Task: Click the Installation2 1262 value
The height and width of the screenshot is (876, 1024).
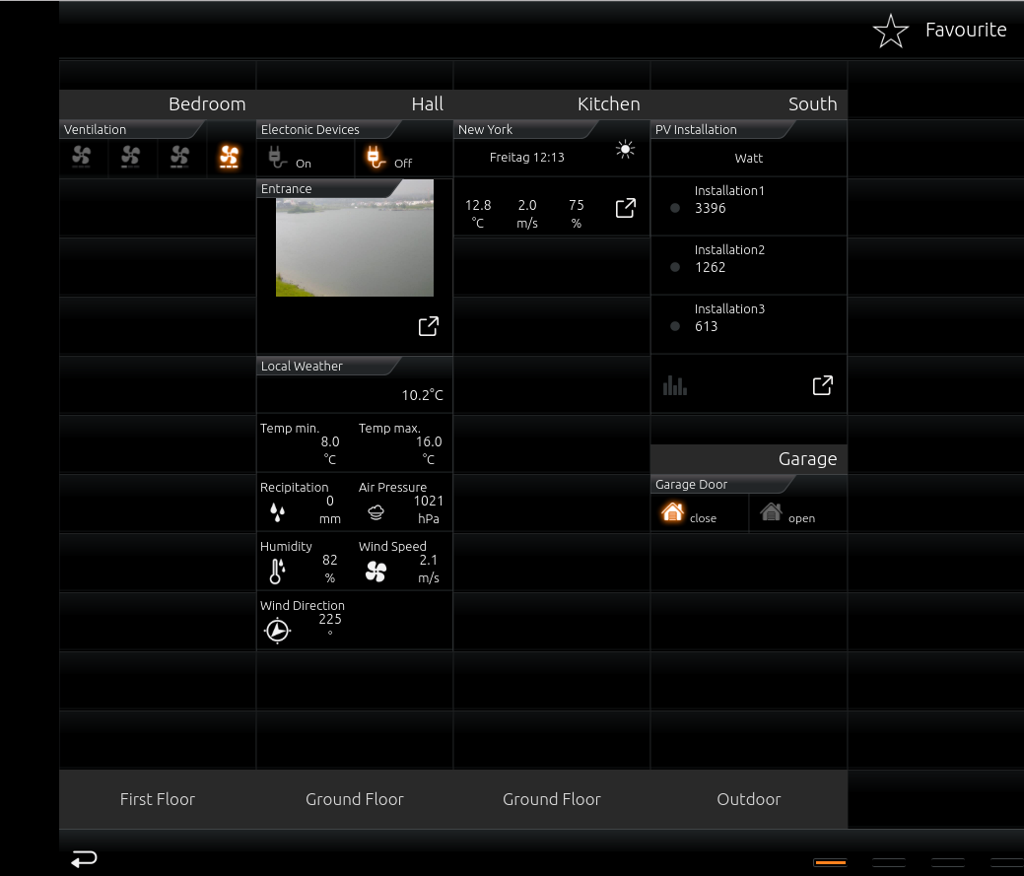Action: 711,267
